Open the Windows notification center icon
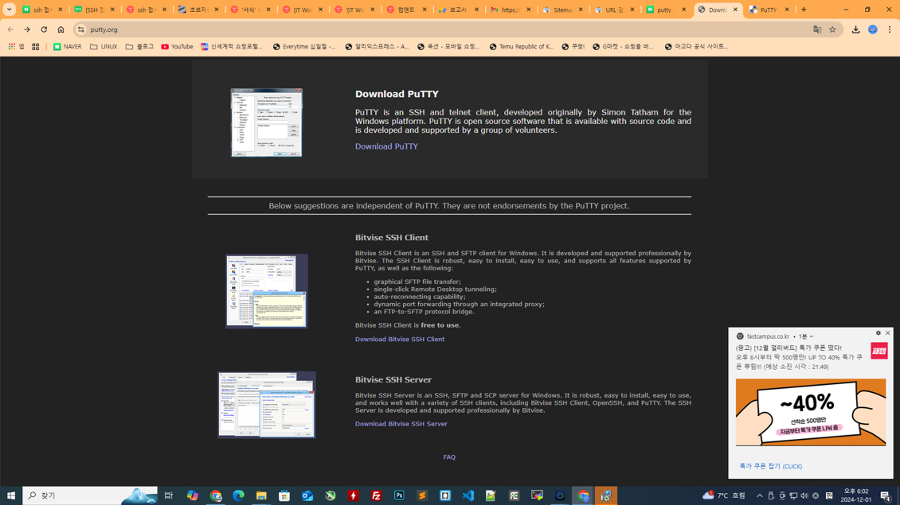This screenshot has width=900, height=505. (886, 495)
